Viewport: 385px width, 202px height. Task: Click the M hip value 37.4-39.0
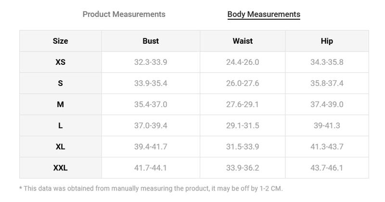pyautogui.click(x=327, y=104)
